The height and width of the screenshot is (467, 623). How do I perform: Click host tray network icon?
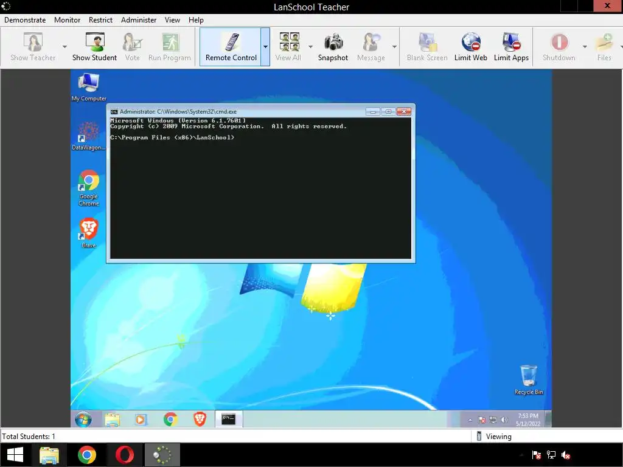[x=551, y=455]
